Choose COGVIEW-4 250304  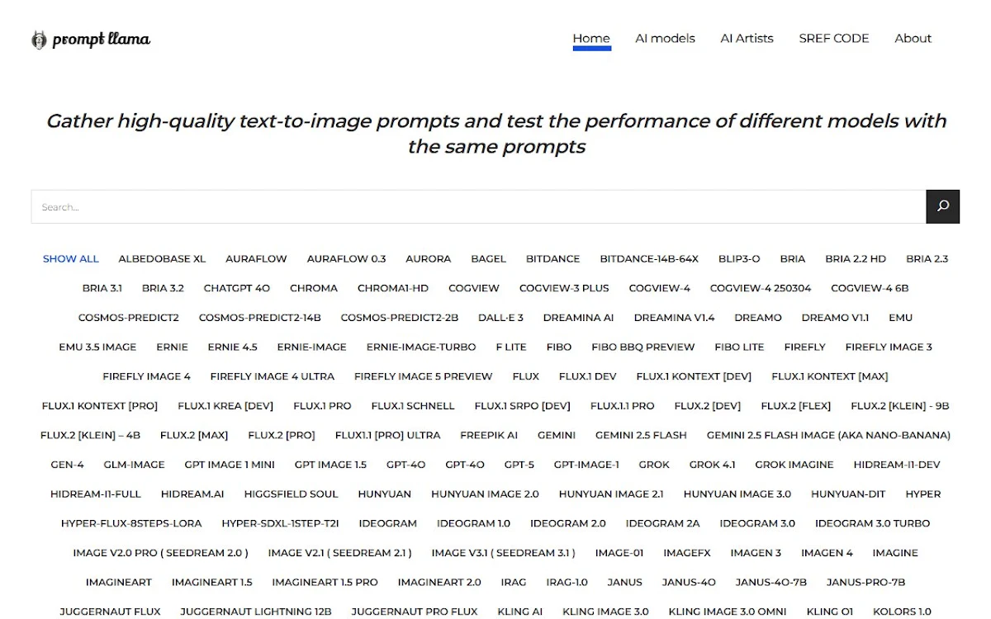761,288
